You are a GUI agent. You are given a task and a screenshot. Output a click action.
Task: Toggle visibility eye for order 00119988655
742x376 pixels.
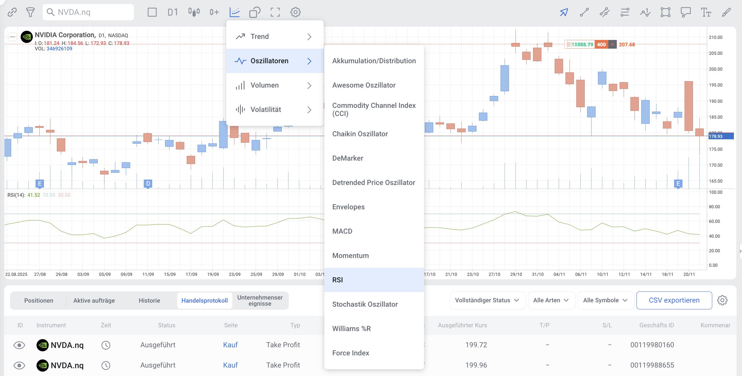click(x=19, y=365)
